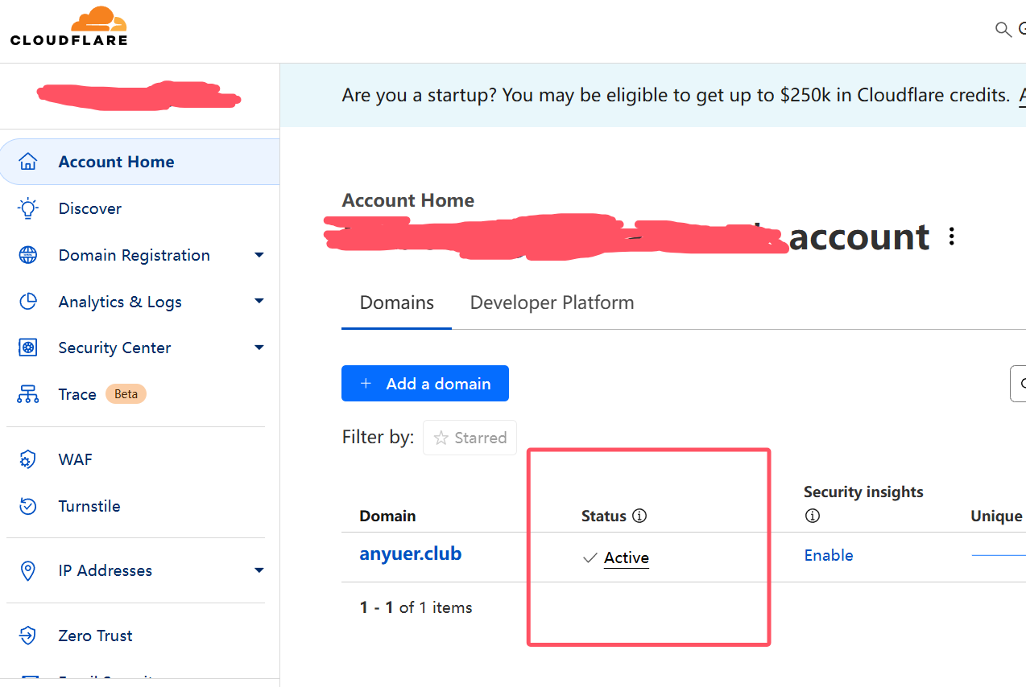
Task: Expand the Domain Registration submenu arrow
Action: 259,255
